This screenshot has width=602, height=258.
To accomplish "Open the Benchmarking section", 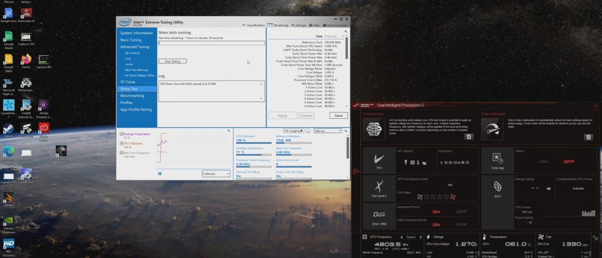I will [x=132, y=96].
